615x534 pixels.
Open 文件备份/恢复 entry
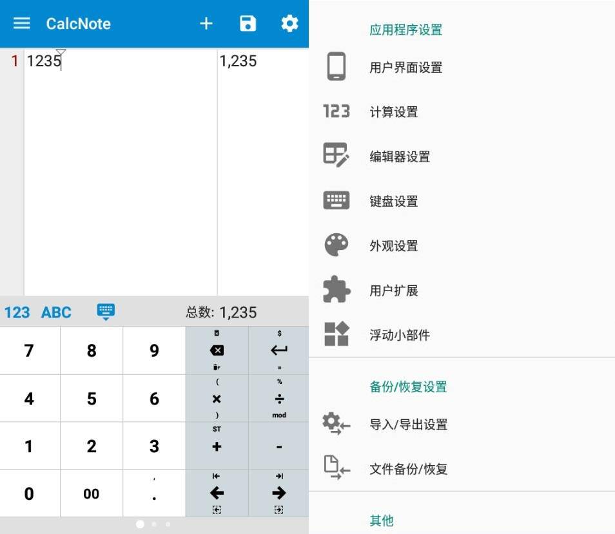[x=462, y=468]
